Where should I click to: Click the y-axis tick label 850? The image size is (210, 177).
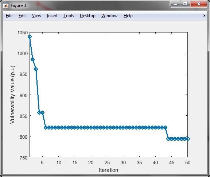[24, 116]
